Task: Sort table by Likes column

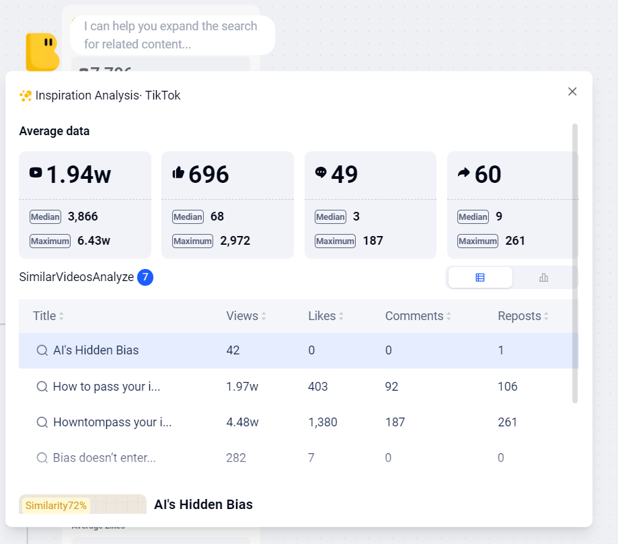Action: pos(341,316)
